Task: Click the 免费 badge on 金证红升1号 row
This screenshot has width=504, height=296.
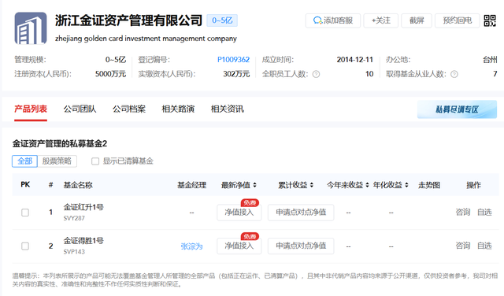Action: point(250,203)
